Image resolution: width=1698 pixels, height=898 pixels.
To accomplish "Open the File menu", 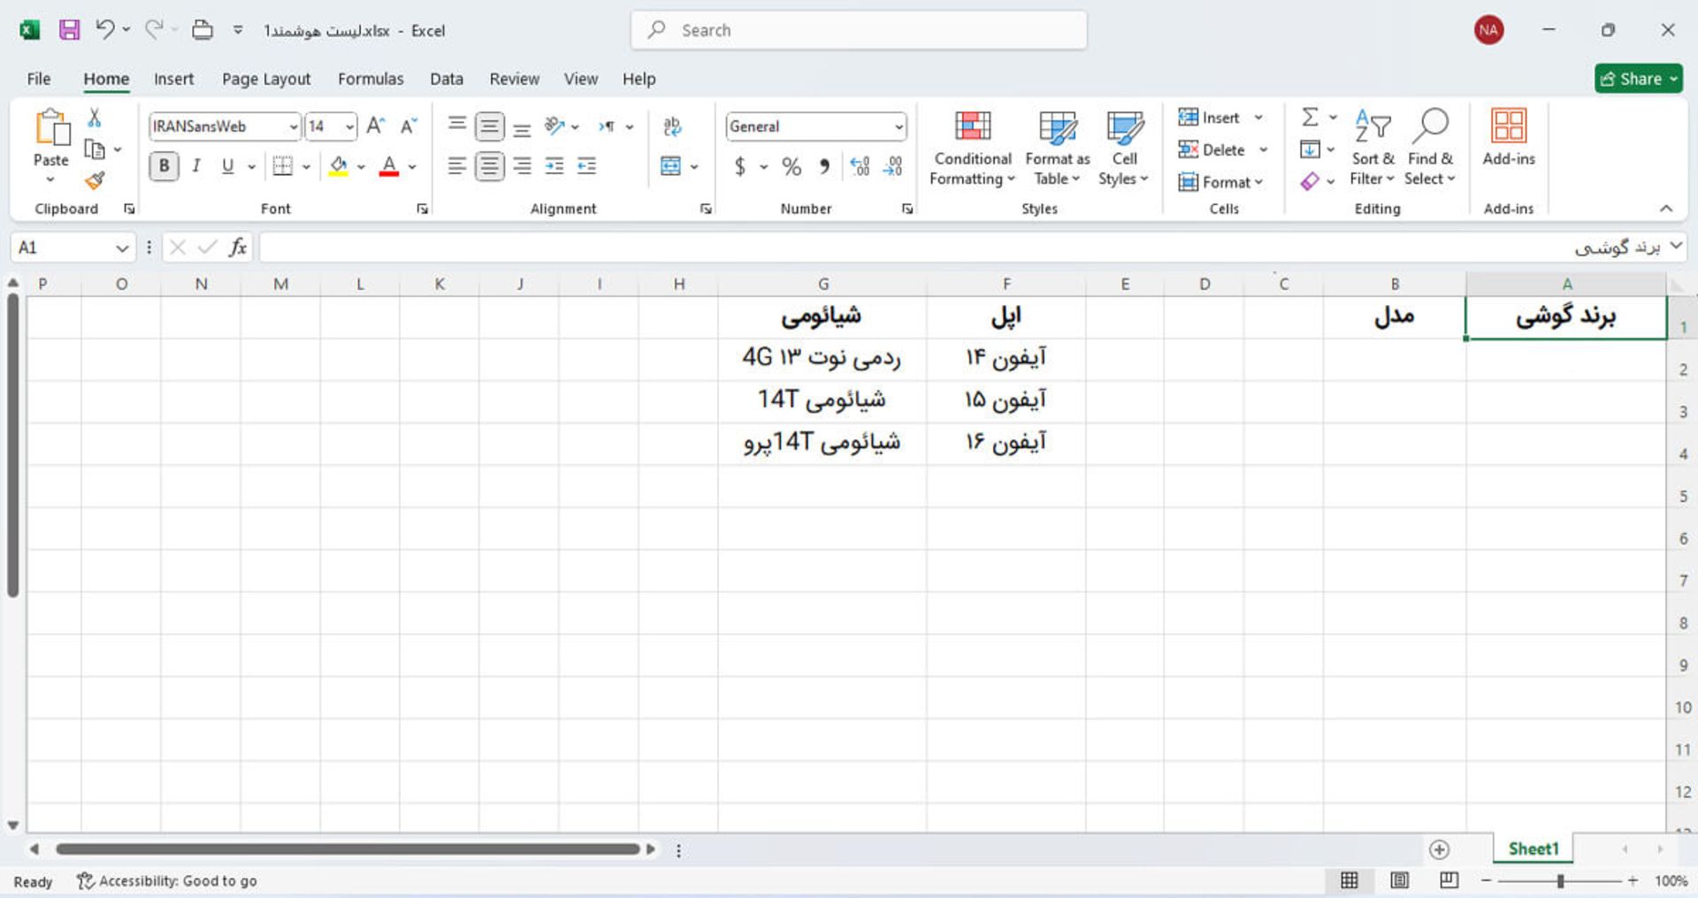I will tap(37, 79).
